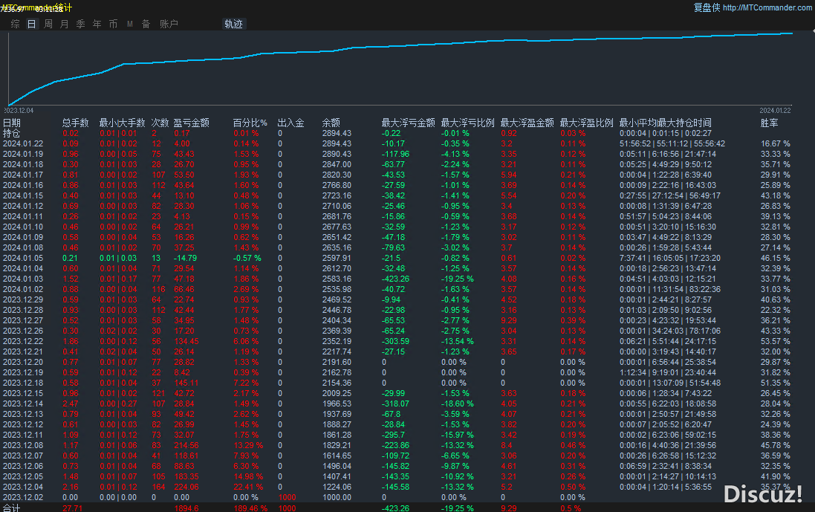Select the 日 daily statistics tab
815x512 pixels.
pyautogui.click(x=31, y=24)
